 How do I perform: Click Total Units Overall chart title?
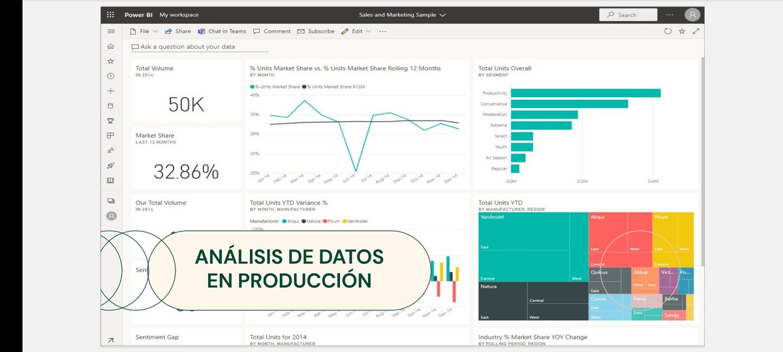(x=504, y=68)
